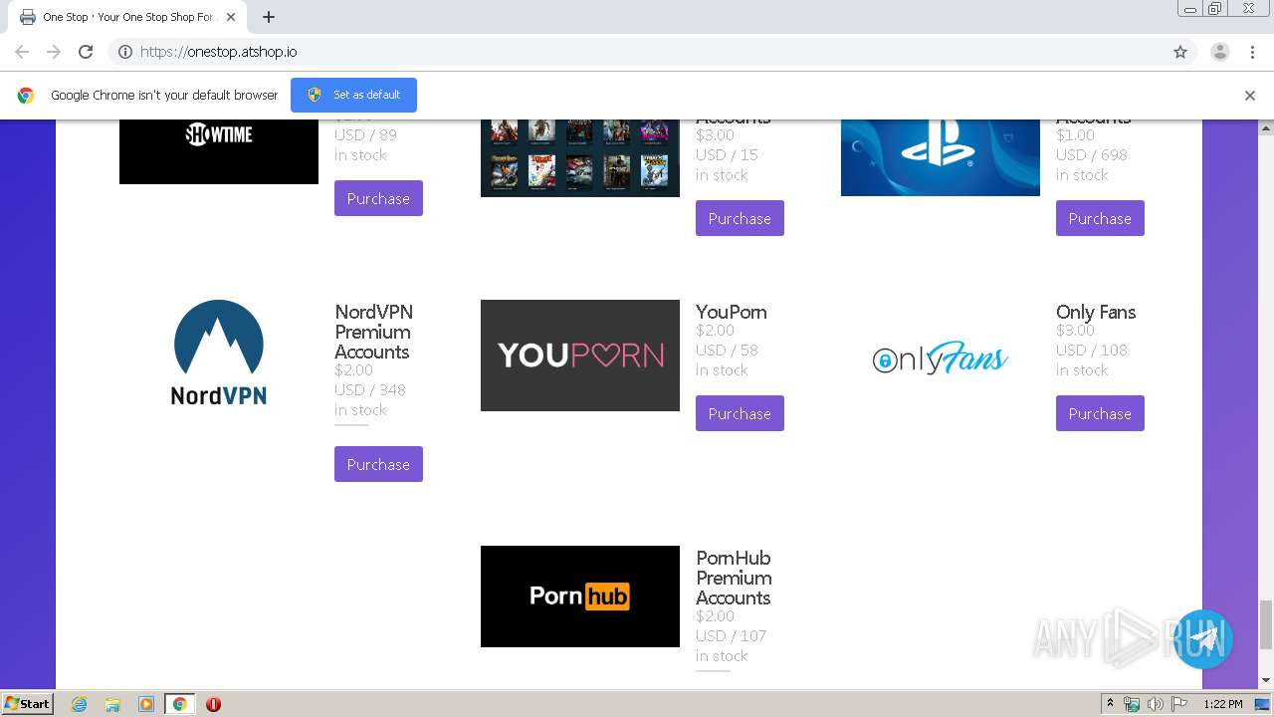Click the site info icon in address bar

[x=125, y=52]
